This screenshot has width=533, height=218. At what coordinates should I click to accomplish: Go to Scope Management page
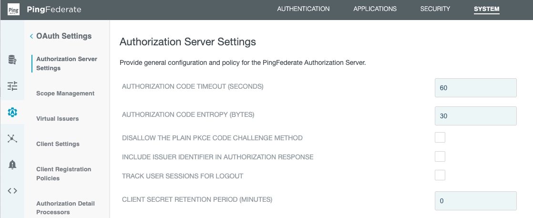pos(65,93)
